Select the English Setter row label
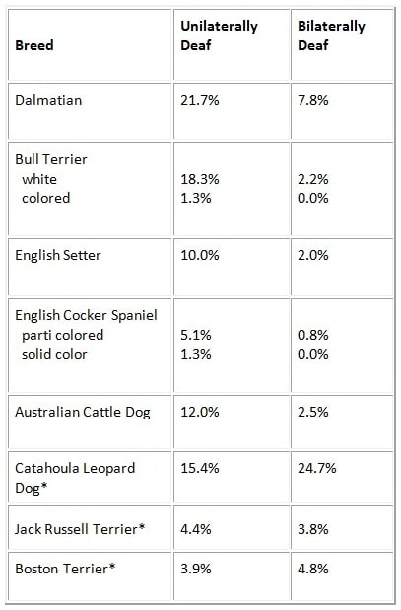The image size is (401, 610). point(58,255)
